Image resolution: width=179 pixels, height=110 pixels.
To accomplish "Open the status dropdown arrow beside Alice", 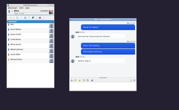I will [12, 11].
